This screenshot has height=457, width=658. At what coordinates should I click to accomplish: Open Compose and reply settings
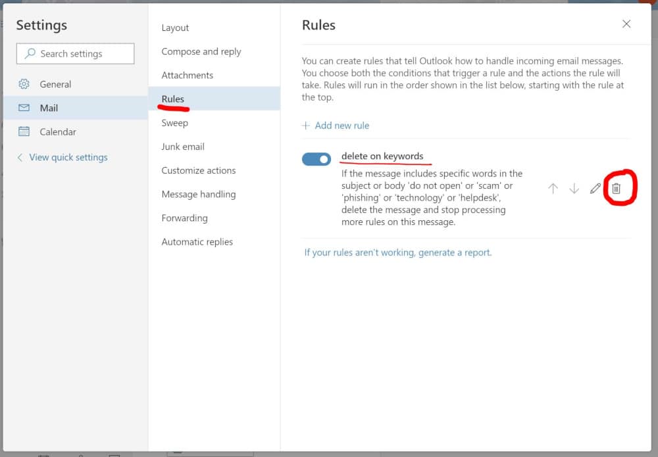[201, 51]
